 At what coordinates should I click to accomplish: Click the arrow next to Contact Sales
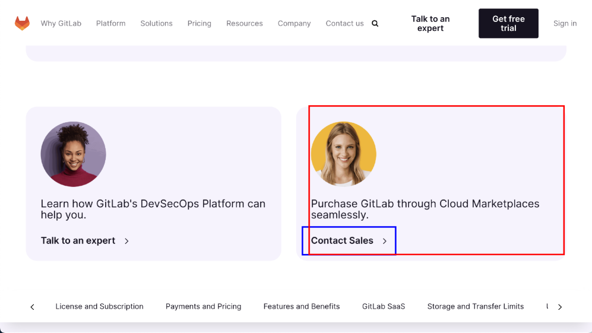[x=384, y=241]
